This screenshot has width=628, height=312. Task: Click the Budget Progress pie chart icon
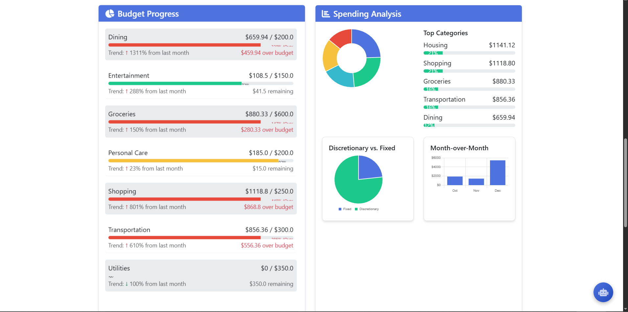tap(110, 14)
